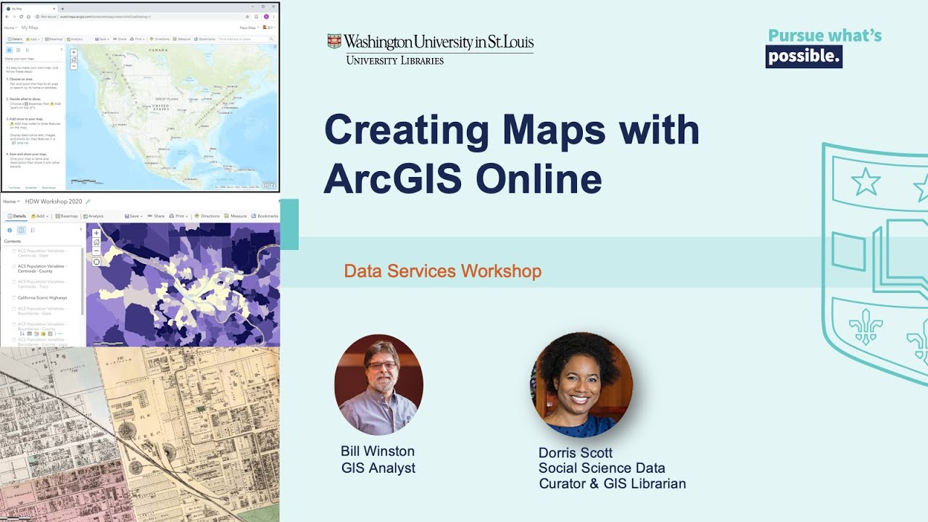Viewport: 928px width, 522px height.
Task: Click the browser profile avatar icon
Action: pos(266,17)
